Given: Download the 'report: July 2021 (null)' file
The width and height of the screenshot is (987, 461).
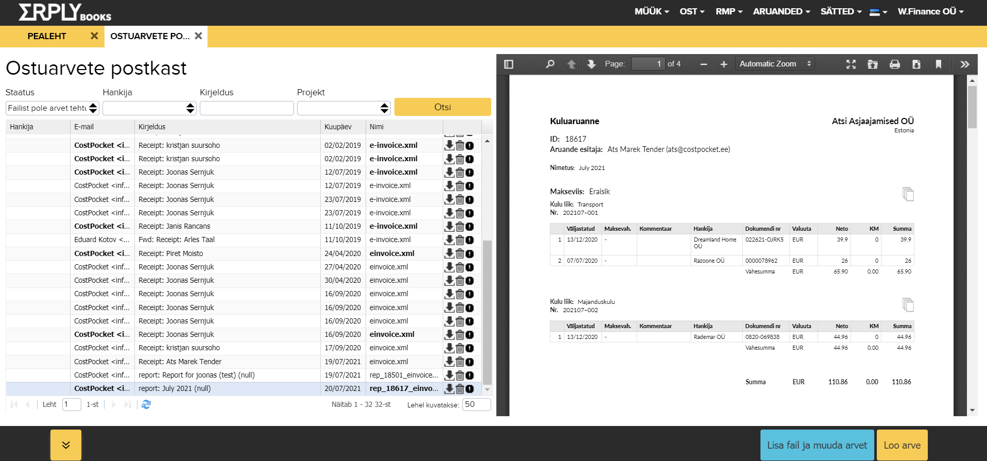Looking at the screenshot, I should click(449, 389).
